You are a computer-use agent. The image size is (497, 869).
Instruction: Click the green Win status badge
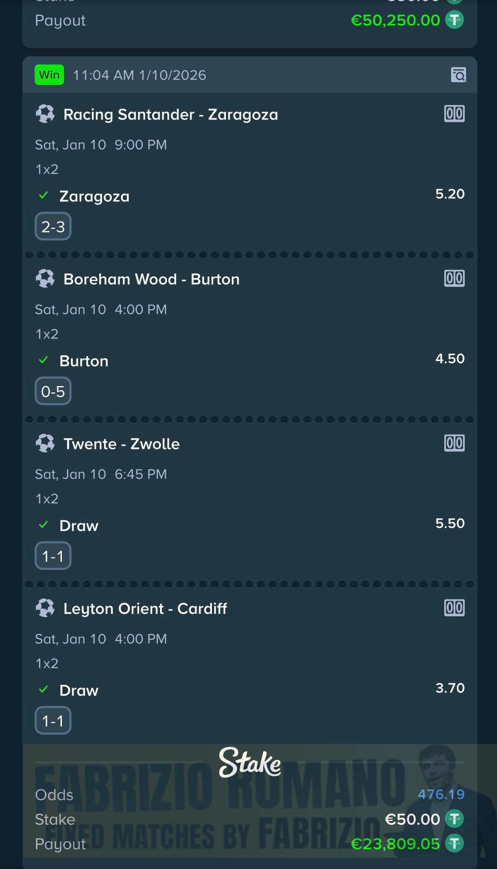coord(49,74)
